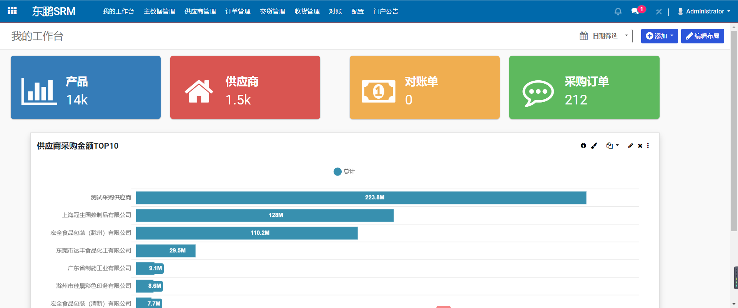Screen dimensions: 738x308
Task: Open the 订单管理 menu
Action: click(x=238, y=12)
